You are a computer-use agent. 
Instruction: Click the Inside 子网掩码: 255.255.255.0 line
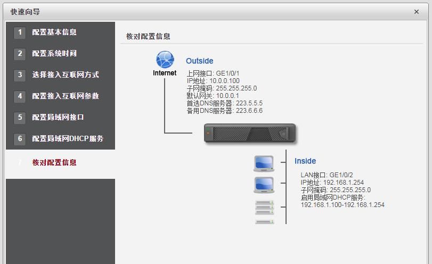point(336,190)
